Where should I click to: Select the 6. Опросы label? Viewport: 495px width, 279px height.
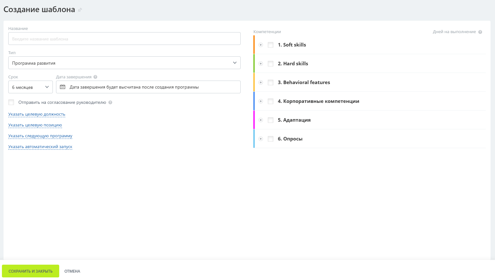pos(290,139)
